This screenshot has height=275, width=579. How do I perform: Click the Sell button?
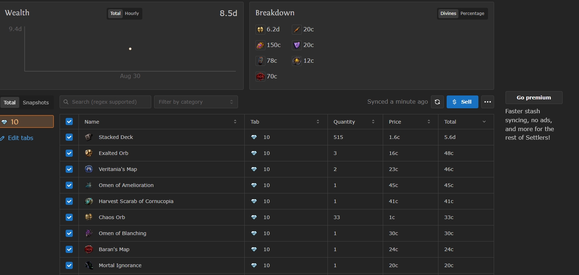462,102
